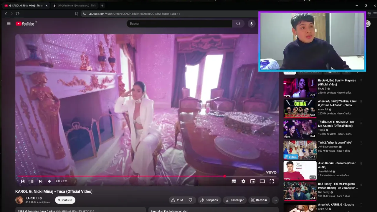Screen dimensions: 377x212
Task: Open the Compartir share dialog
Action: [209, 200]
